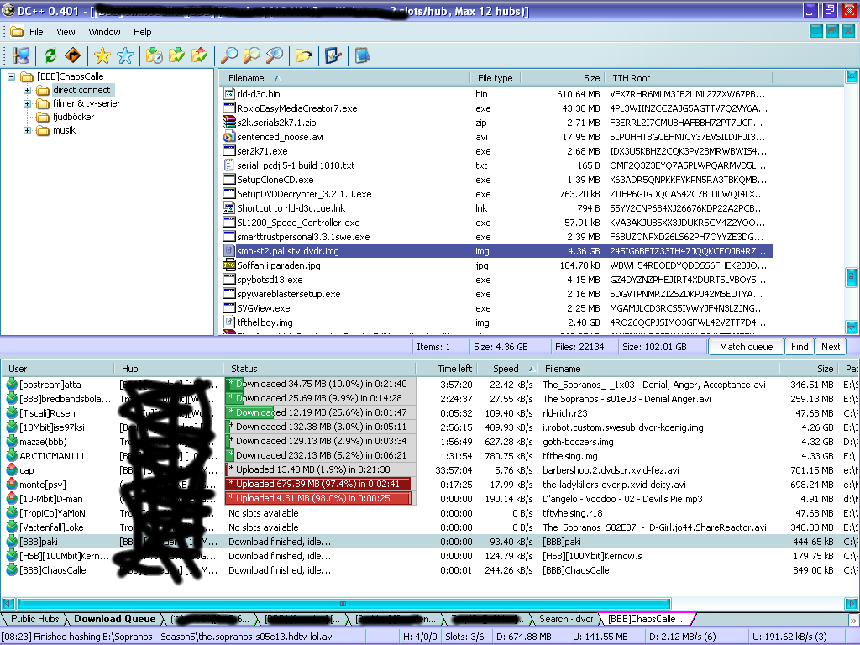Screen dimensions: 860x645
Task: Click the Next button
Action: pyautogui.click(x=831, y=347)
